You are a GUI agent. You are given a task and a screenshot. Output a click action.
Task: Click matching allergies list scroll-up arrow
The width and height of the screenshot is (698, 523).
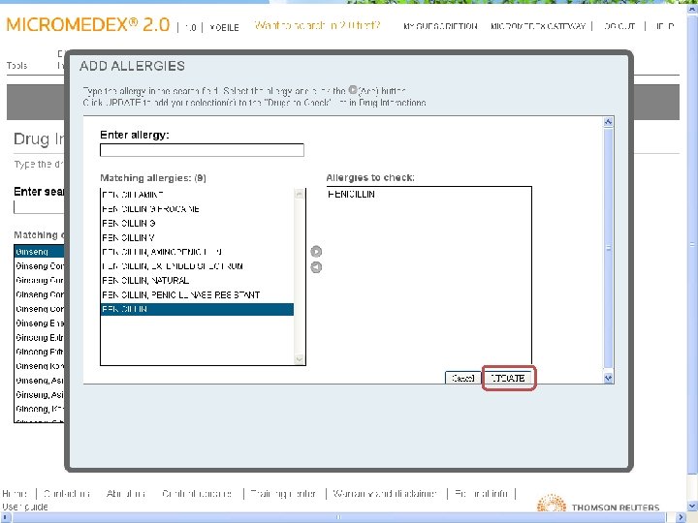[300, 194]
